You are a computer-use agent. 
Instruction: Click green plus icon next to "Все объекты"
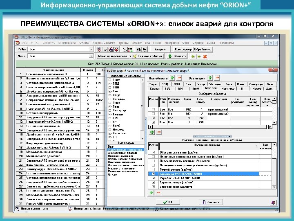tap(172, 78)
